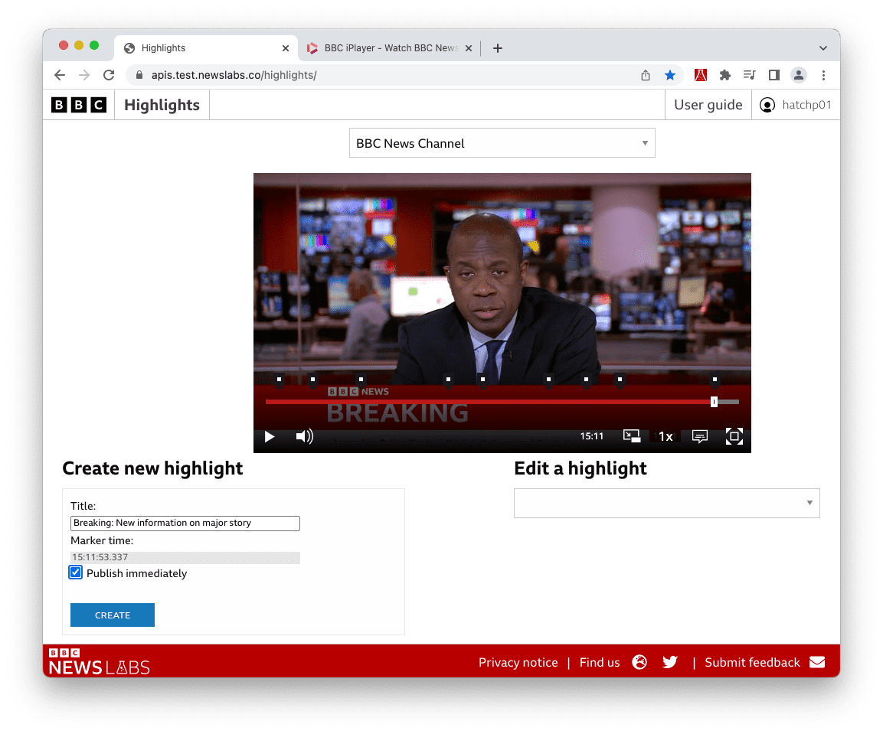
Task: Toggle subtitles icon in video player
Action: [x=699, y=437]
